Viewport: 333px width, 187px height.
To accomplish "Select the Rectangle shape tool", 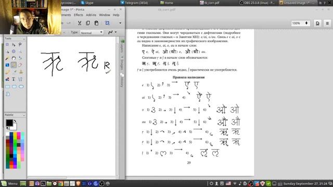I will coord(7,87).
